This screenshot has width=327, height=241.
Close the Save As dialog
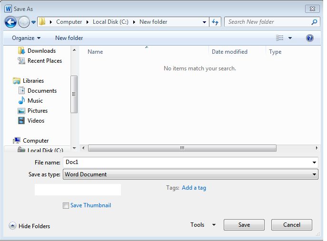pyautogui.click(x=312, y=9)
